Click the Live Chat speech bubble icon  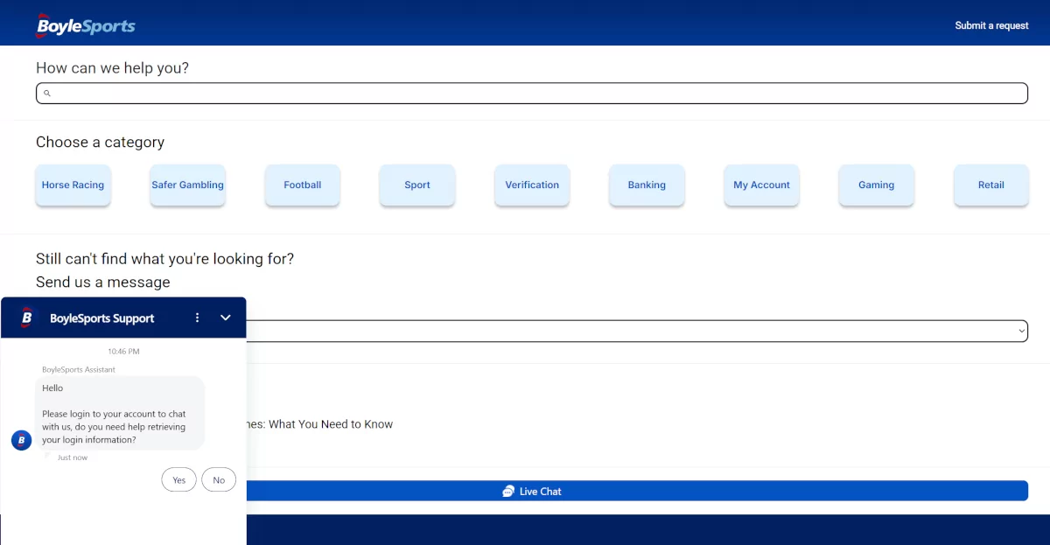click(508, 492)
